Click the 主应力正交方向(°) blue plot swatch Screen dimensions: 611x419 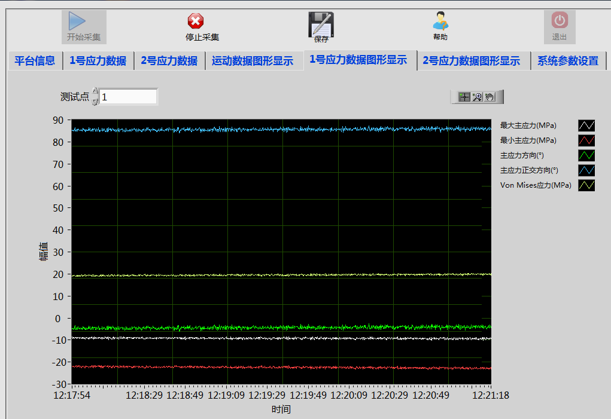586,170
